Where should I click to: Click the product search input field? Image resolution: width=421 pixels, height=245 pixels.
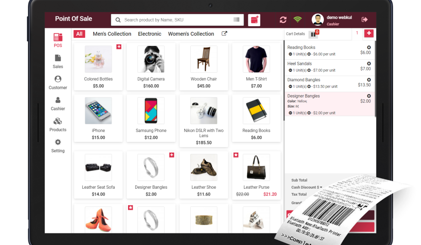click(178, 20)
